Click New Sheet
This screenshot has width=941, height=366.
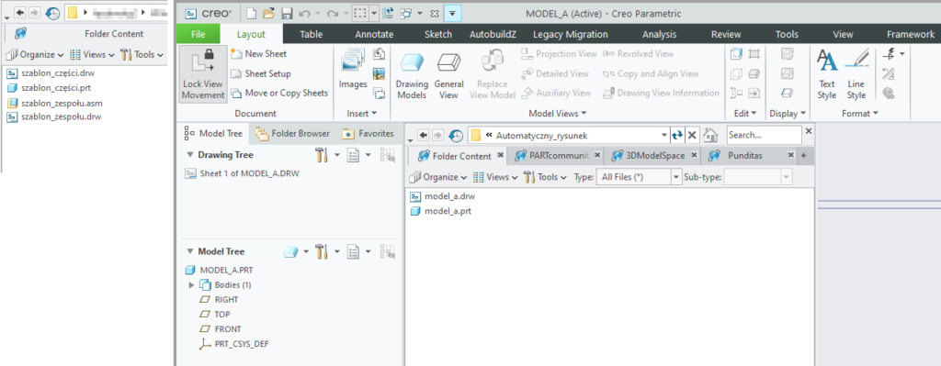(x=259, y=54)
